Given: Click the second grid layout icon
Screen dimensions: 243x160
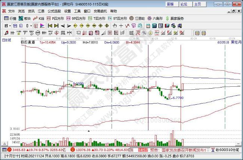Looking at the screenshot, I should [204, 33].
